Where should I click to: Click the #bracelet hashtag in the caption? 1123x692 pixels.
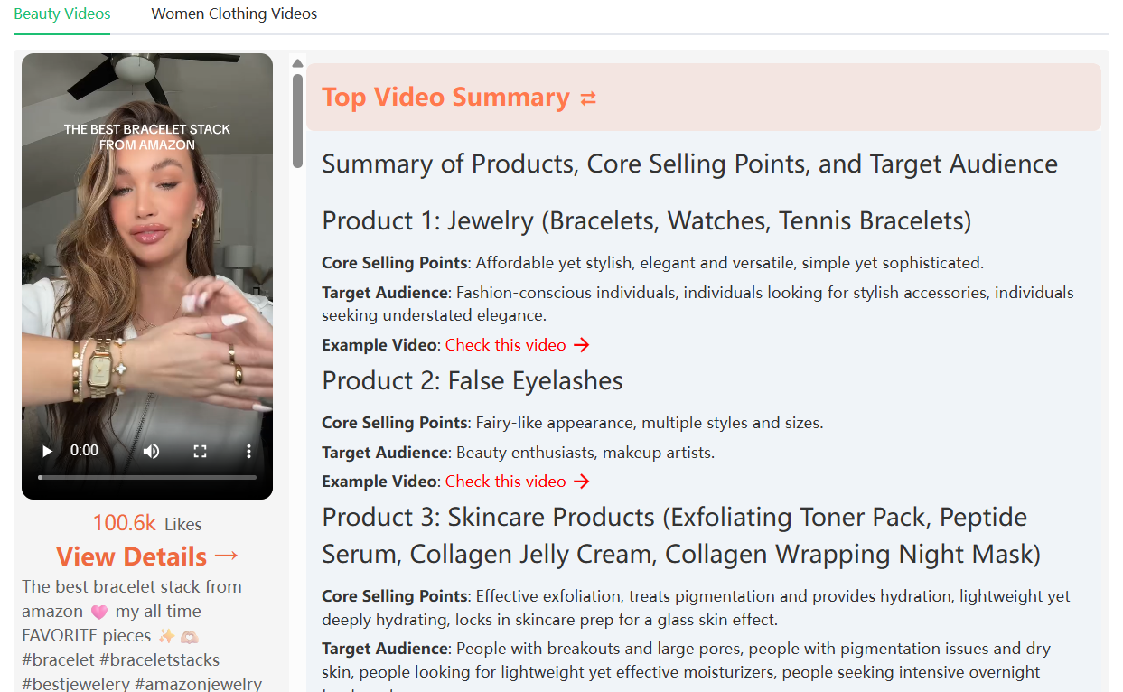59,660
